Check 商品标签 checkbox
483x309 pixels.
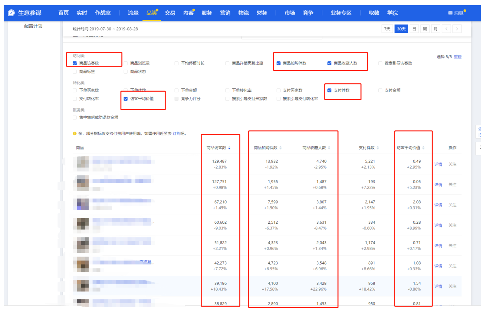(75, 72)
